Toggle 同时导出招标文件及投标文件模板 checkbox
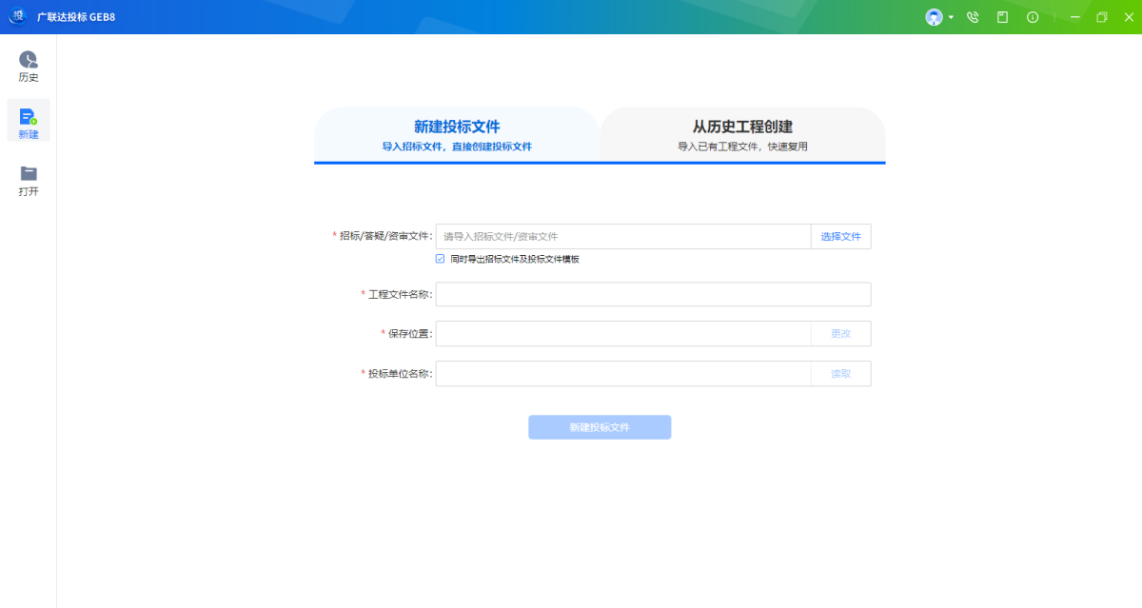The height and width of the screenshot is (608, 1142). (x=440, y=259)
